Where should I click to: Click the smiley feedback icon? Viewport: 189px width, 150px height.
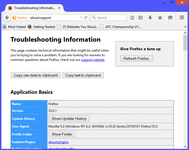(x=170, y=18)
